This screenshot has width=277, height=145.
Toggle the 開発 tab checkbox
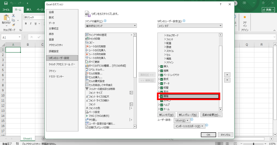[162, 97]
